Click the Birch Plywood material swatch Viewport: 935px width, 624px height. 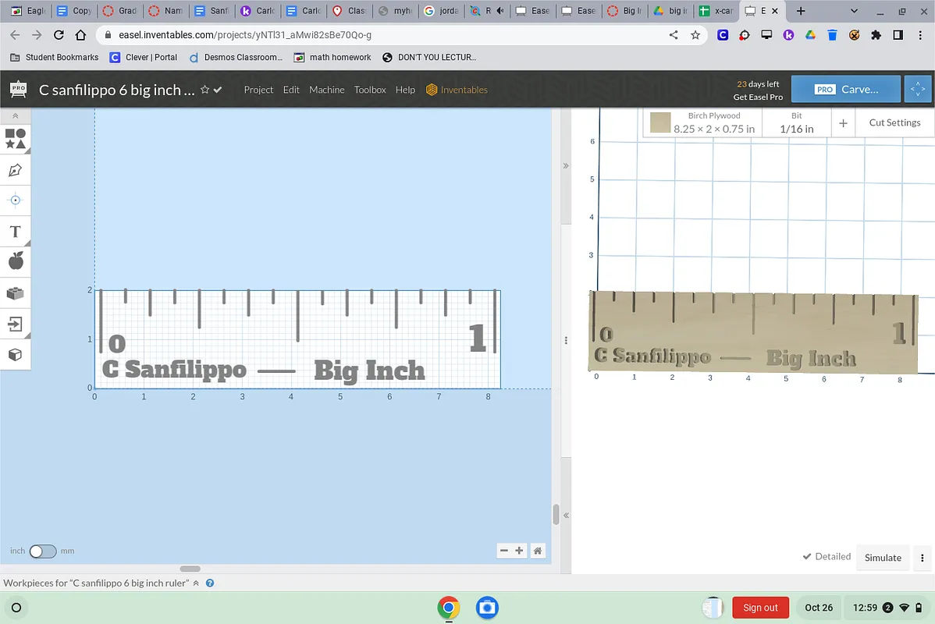(x=660, y=122)
